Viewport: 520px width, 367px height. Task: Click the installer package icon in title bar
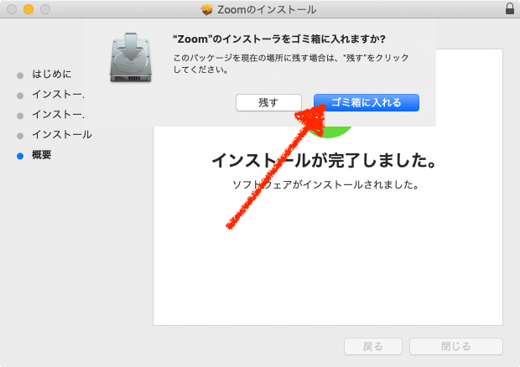[x=207, y=9]
